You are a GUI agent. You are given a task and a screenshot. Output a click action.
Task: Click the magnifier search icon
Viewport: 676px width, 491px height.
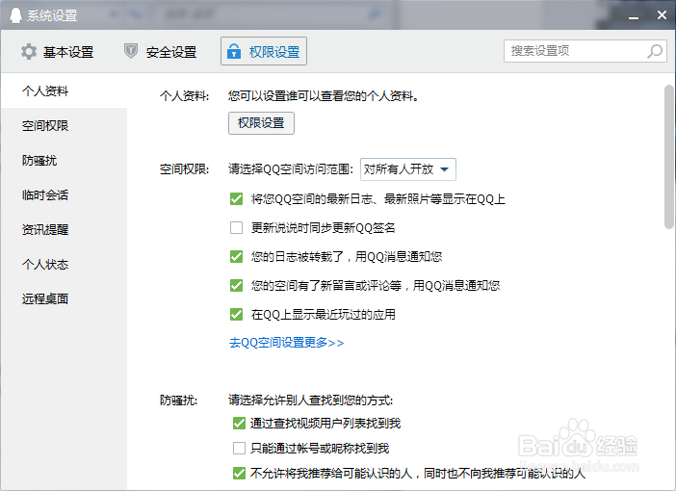tap(655, 51)
